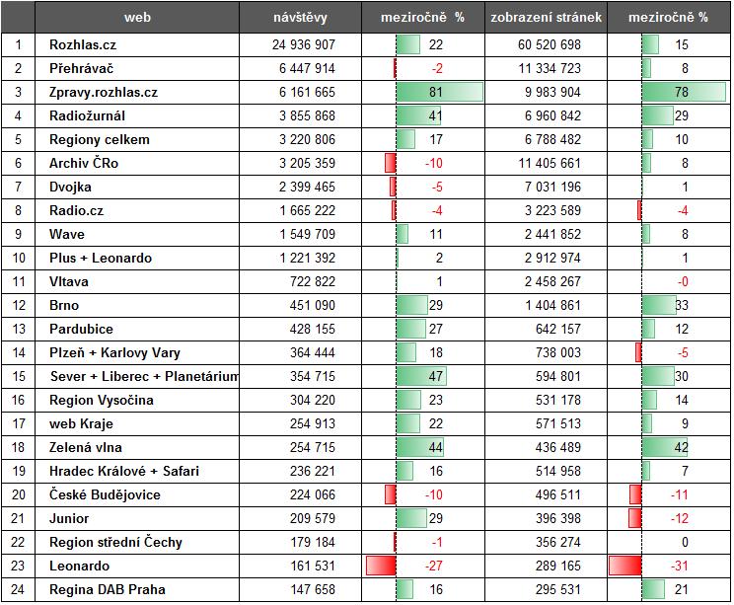The height and width of the screenshot is (605, 734).
Task: Select the 'Region Vysočina' cell
Action: tap(137, 401)
